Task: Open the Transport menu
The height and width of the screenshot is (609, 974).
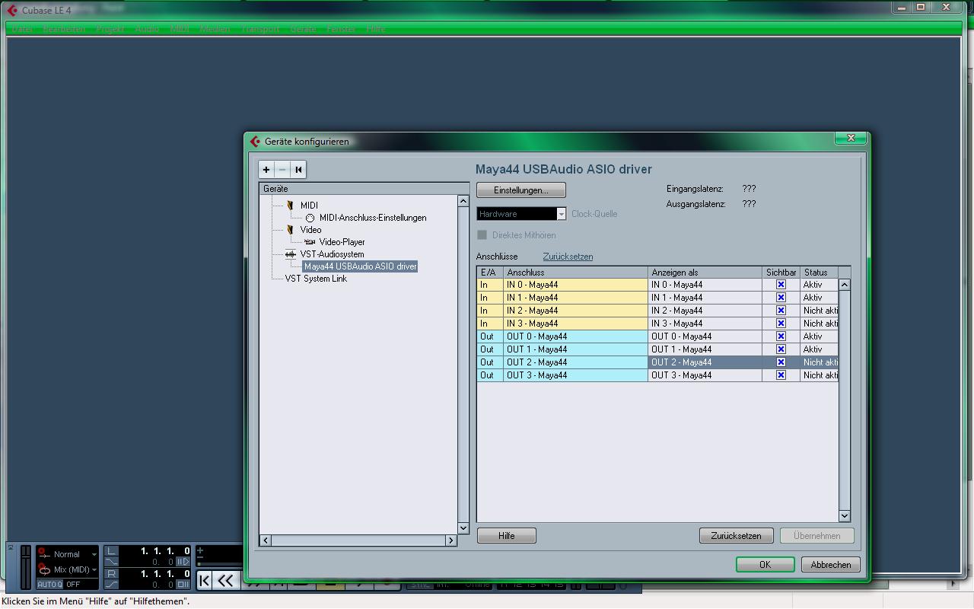Action: point(259,29)
